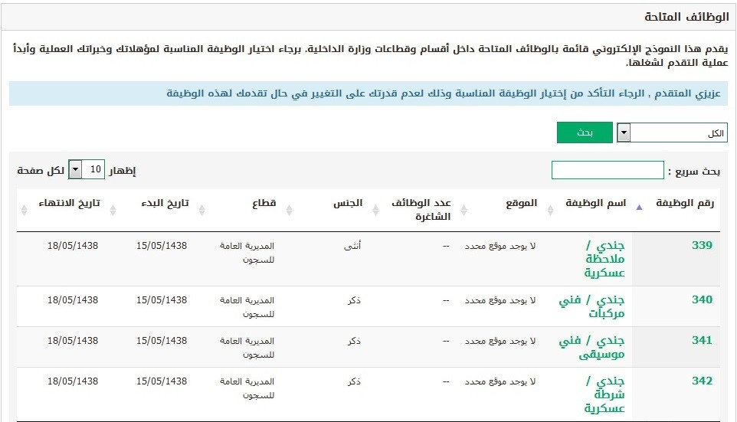This screenshot has width=737, height=422.
Task: Select job جندي / فني موسيقى
Action: click(591, 347)
